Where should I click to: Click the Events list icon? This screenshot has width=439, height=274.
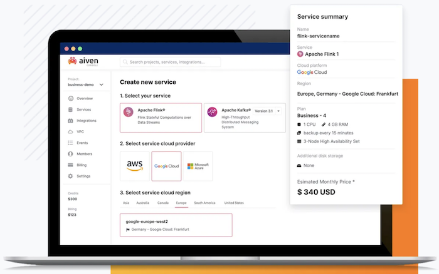coord(70,143)
